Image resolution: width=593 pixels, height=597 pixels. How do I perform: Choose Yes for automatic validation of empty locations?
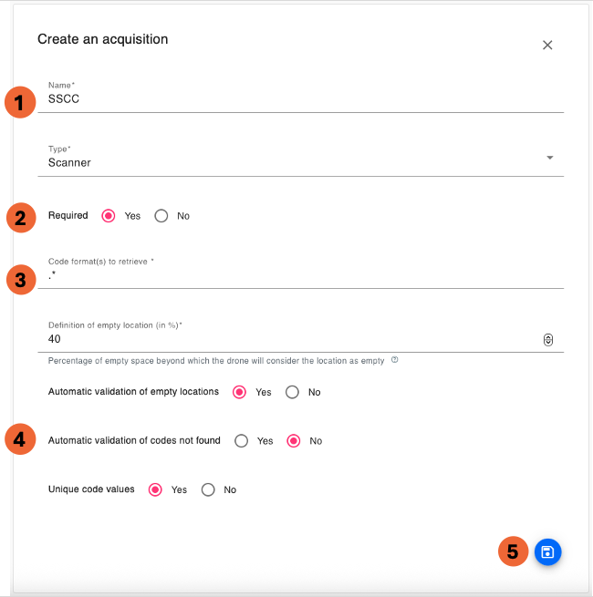(240, 392)
